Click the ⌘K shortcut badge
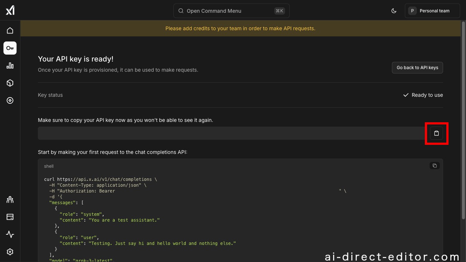The height and width of the screenshot is (262, 466). pos(280,11)
